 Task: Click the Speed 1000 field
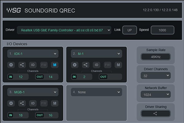(x=162, y=30)
